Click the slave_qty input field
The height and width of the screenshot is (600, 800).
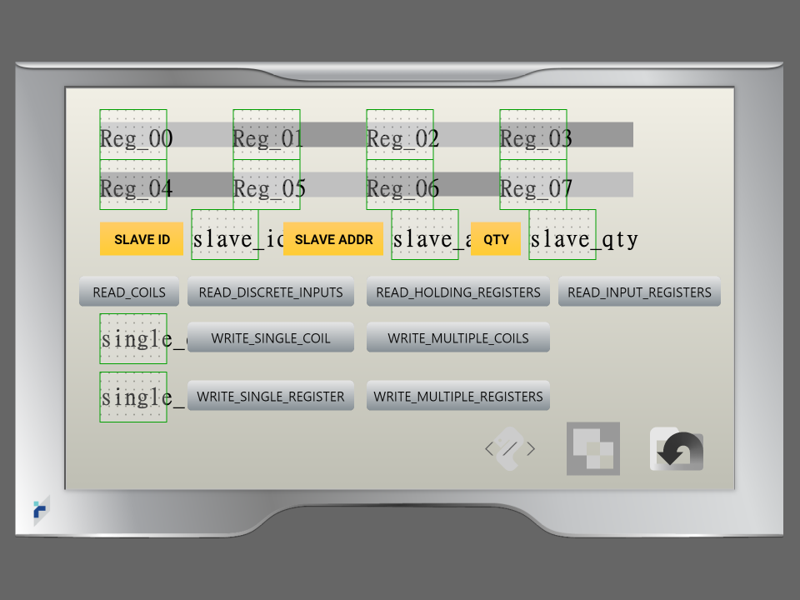click(562, 235)
